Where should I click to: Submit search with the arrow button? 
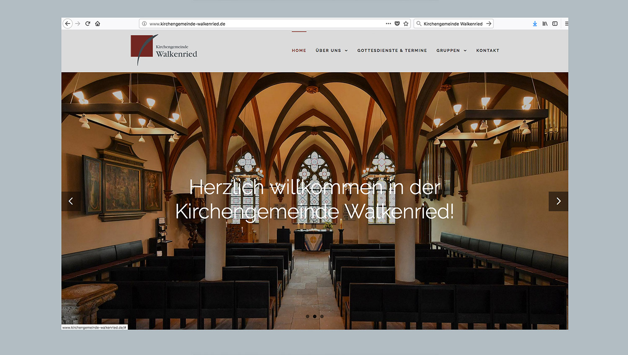[489, 24]
